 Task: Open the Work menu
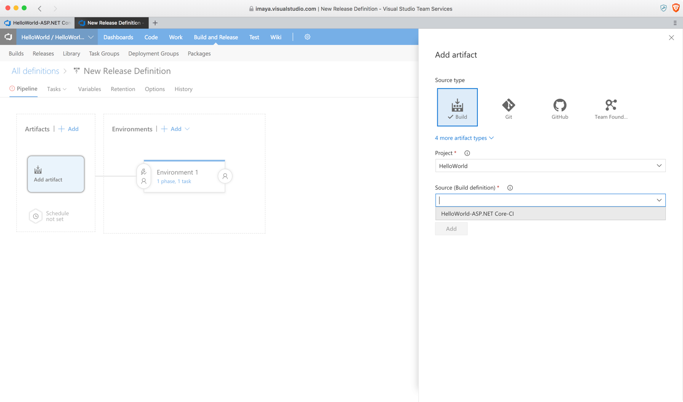[x=176, y=37]
